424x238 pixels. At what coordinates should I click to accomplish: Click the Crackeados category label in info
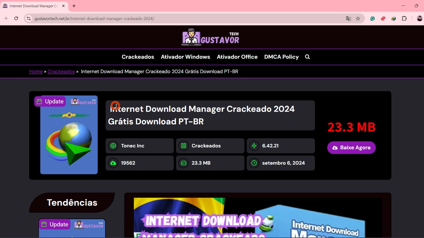click(206, 146)
